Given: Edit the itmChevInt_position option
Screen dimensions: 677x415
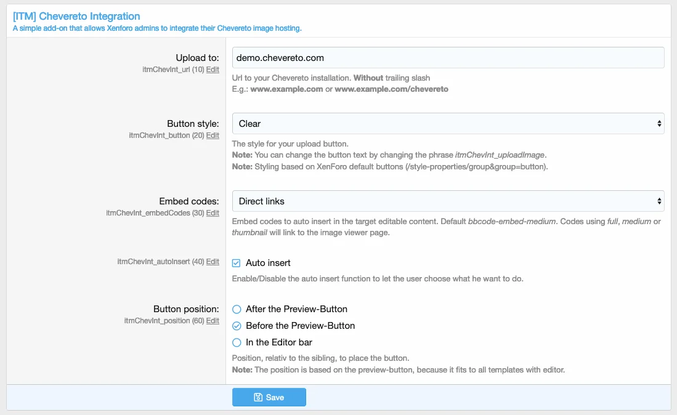Looking at the screenshot, I should click(213, 321).
